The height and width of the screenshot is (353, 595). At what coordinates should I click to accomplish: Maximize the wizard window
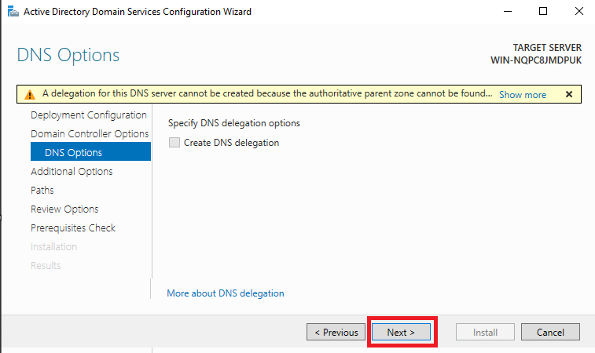543,11
